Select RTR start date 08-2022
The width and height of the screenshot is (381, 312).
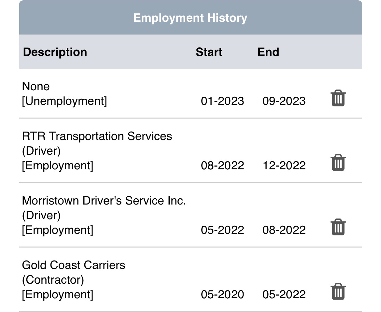[x=222, y=165]
